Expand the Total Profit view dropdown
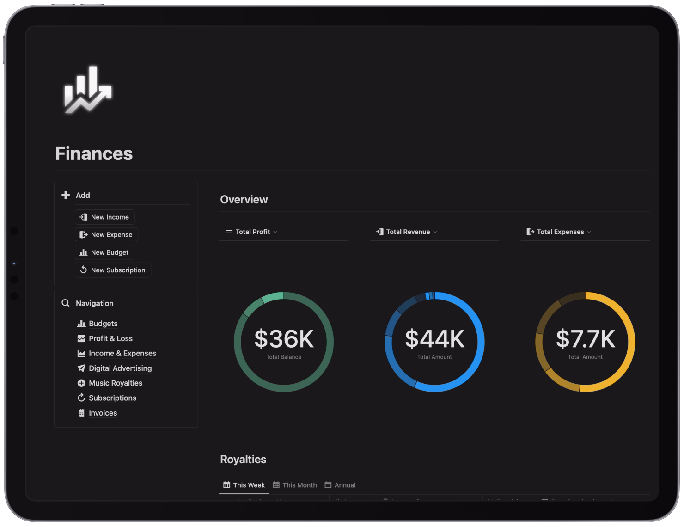Screen dimensions: 684x527 click(251, 232)
